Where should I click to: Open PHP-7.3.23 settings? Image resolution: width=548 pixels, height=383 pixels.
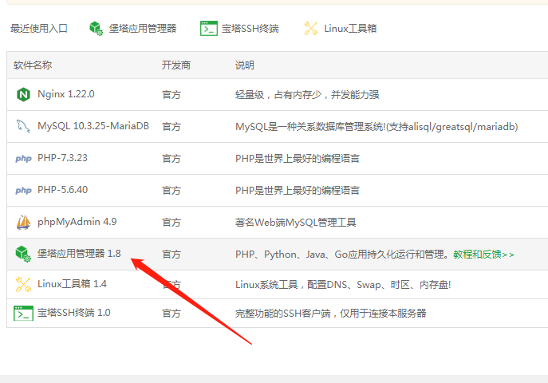(x=62, y=158)
